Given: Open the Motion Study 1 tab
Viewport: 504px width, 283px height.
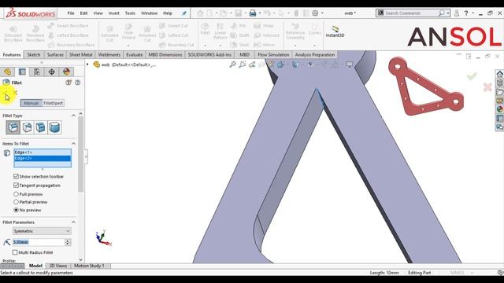Looking at the screenshot, I should click(x=89, y=266).
